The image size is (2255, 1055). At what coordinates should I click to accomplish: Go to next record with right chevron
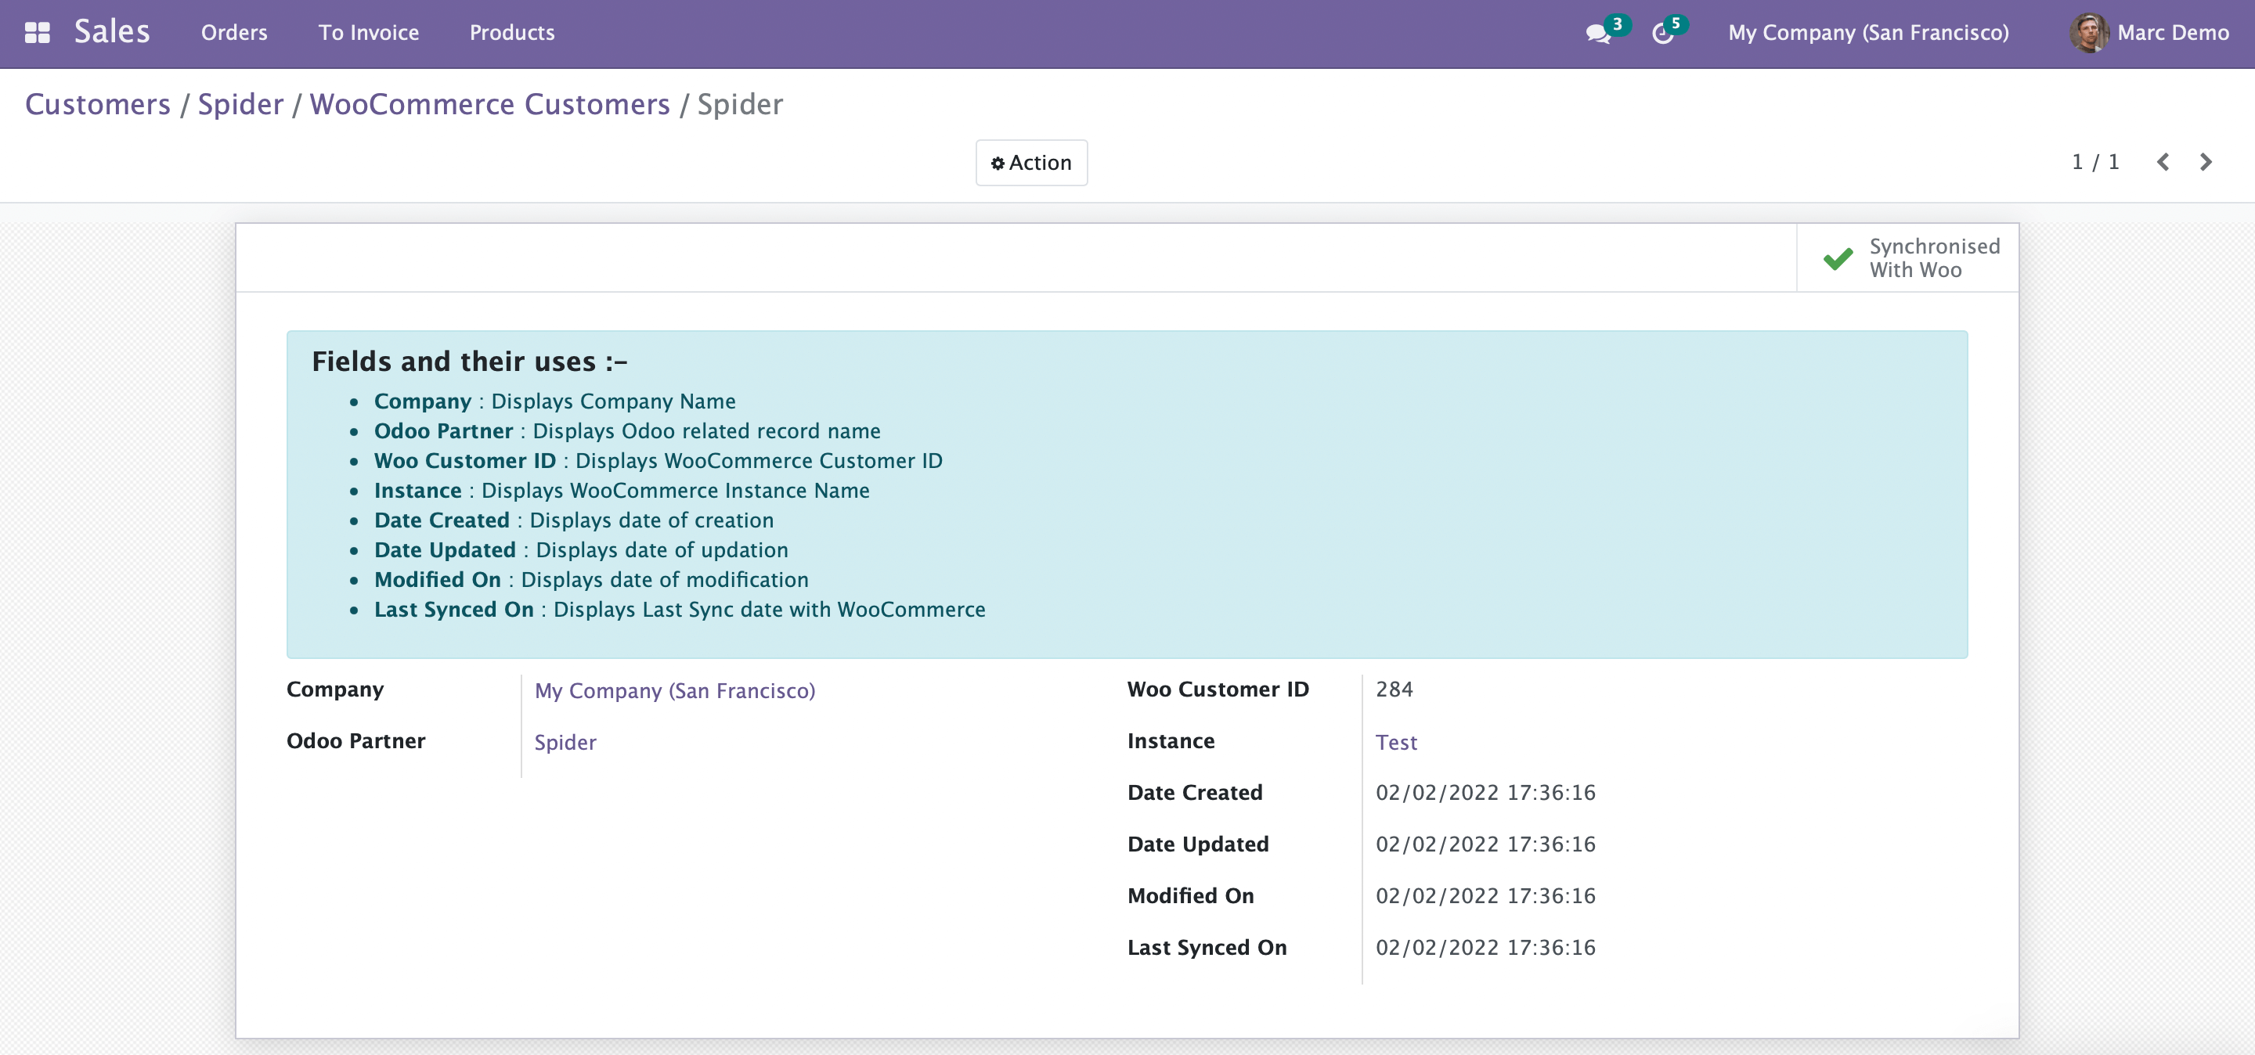(2206, 162)
